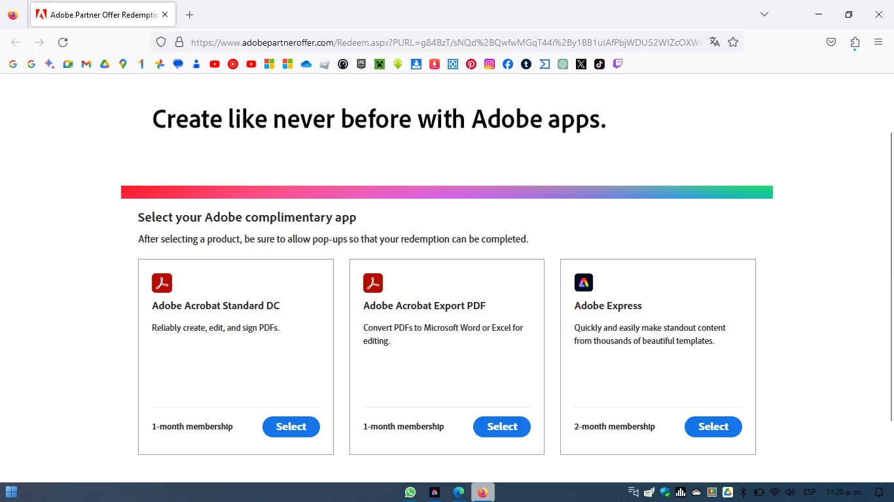Open Microsoft Edge from the taskbar

(x=459, y=492)
